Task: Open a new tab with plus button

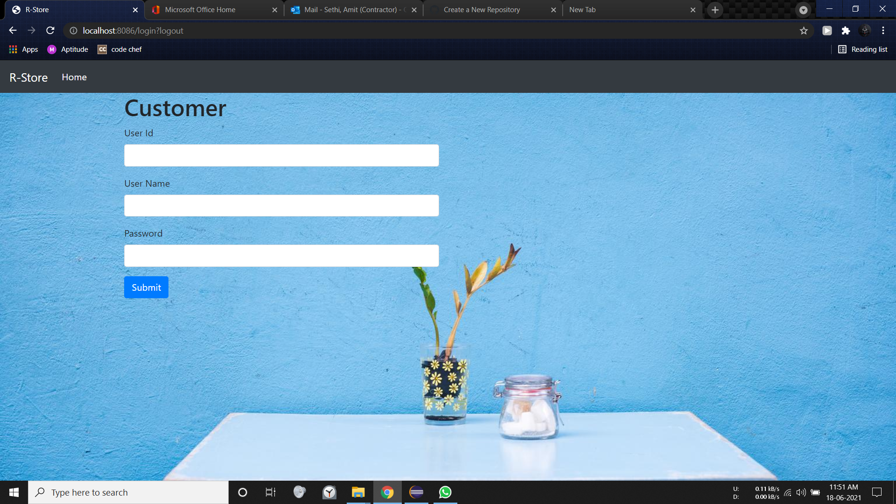Action: [715, 10]
